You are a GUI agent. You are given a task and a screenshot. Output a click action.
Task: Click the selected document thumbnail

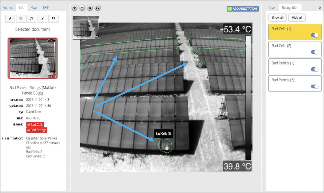click(32, 58)
